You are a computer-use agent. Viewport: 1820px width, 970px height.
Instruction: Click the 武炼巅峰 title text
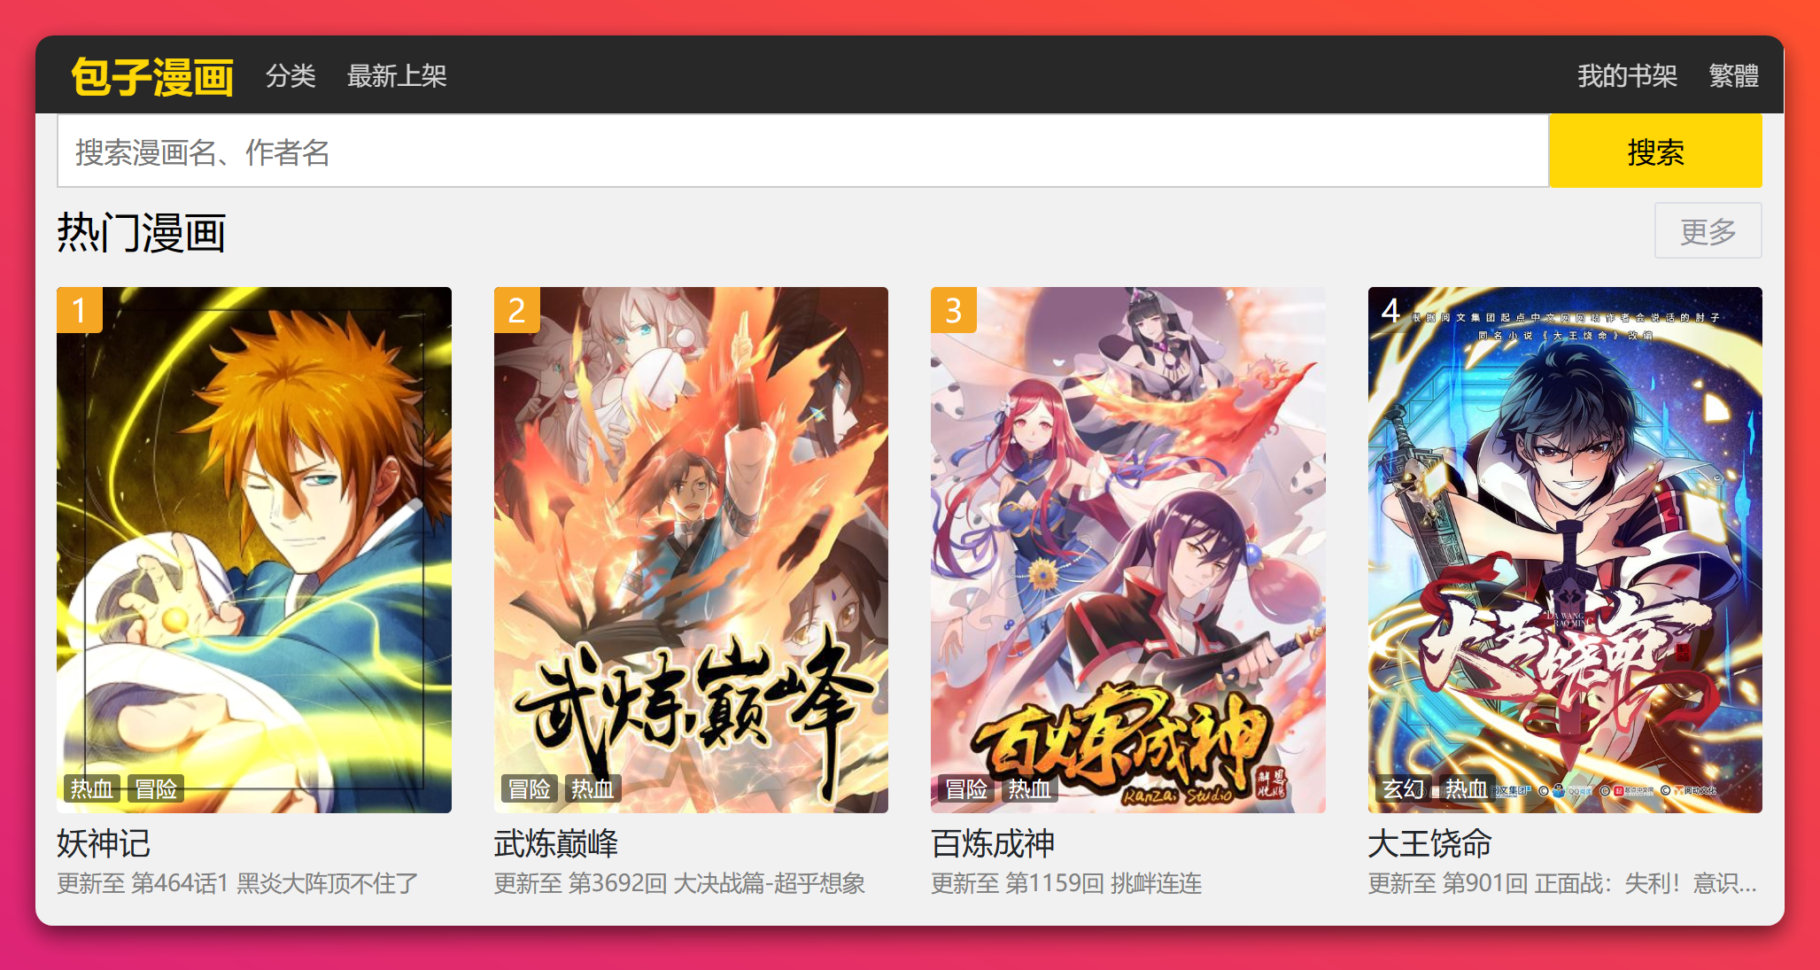(556, 843)
